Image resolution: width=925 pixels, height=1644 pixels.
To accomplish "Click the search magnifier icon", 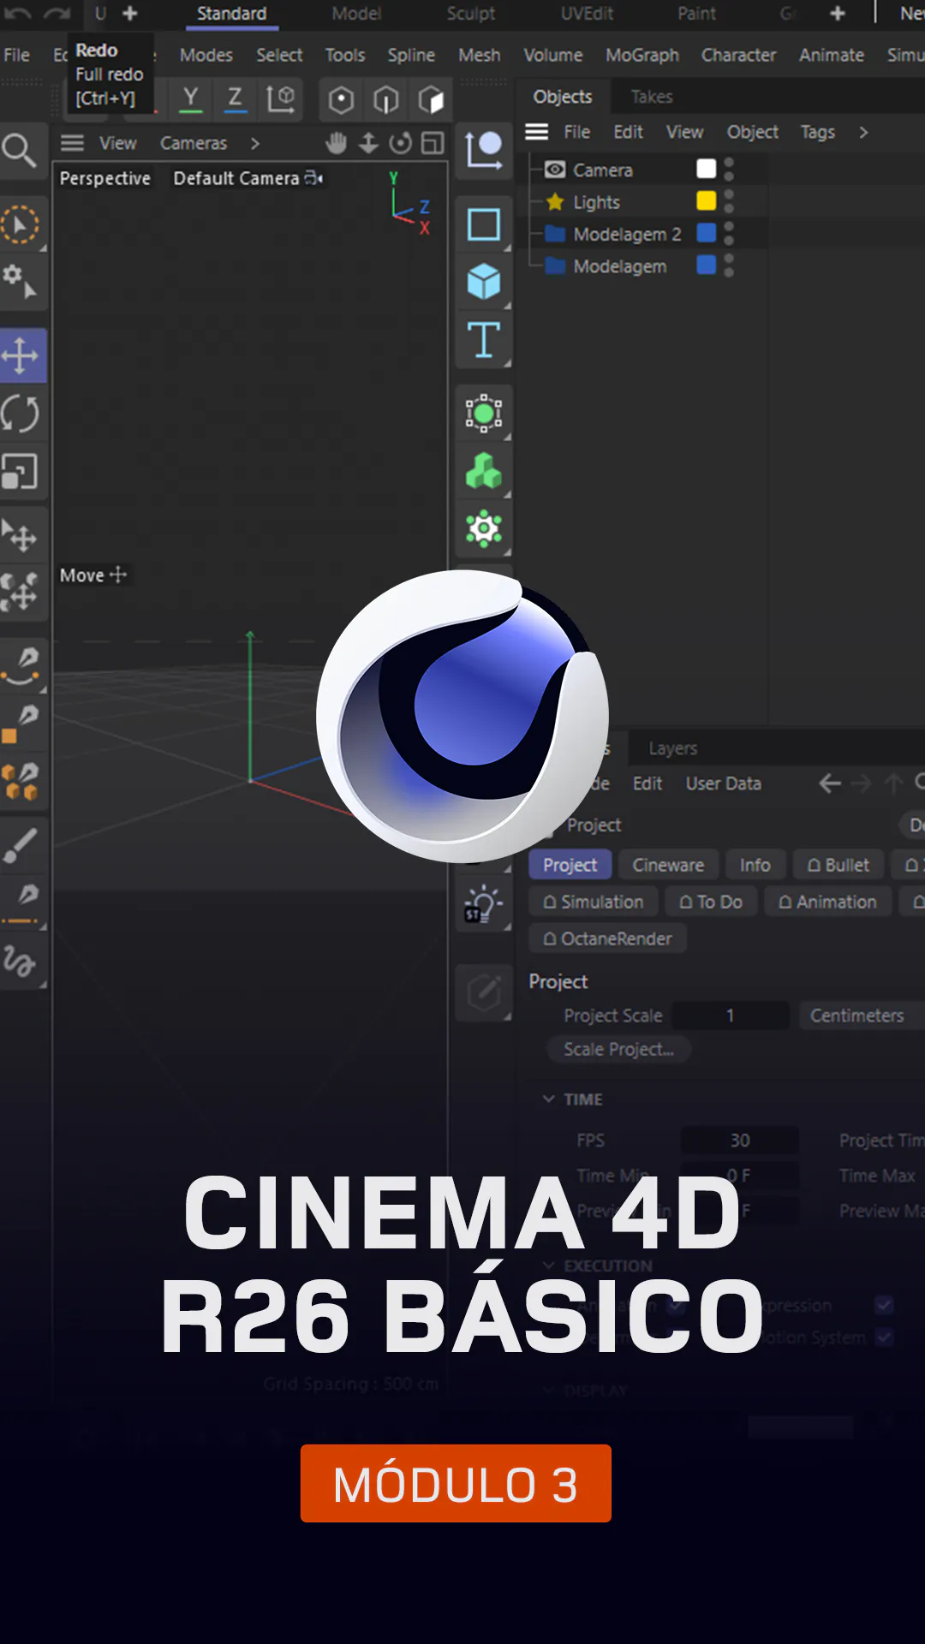I will click(x=19, y=151).
